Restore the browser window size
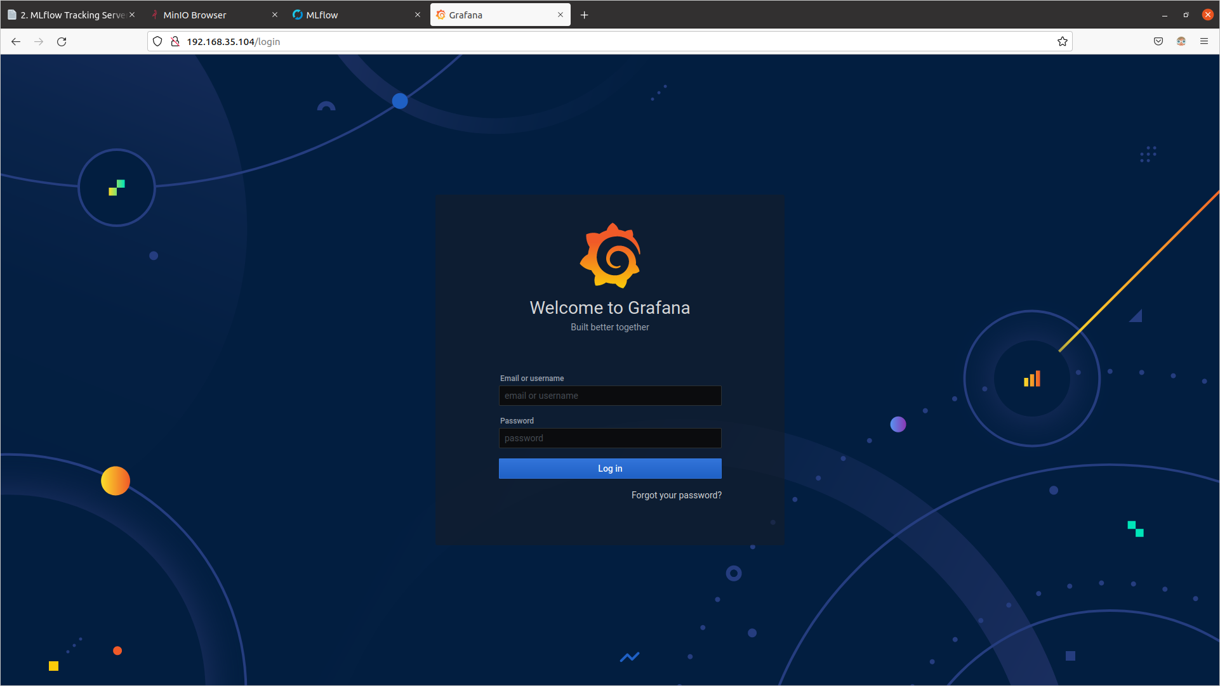 pyautogui.click(x=1186, y=15)
